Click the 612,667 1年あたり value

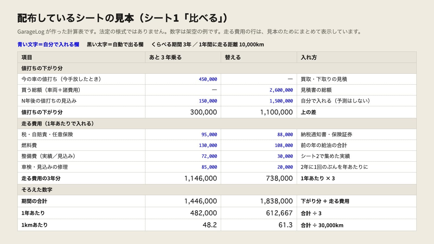click(279, 213)
